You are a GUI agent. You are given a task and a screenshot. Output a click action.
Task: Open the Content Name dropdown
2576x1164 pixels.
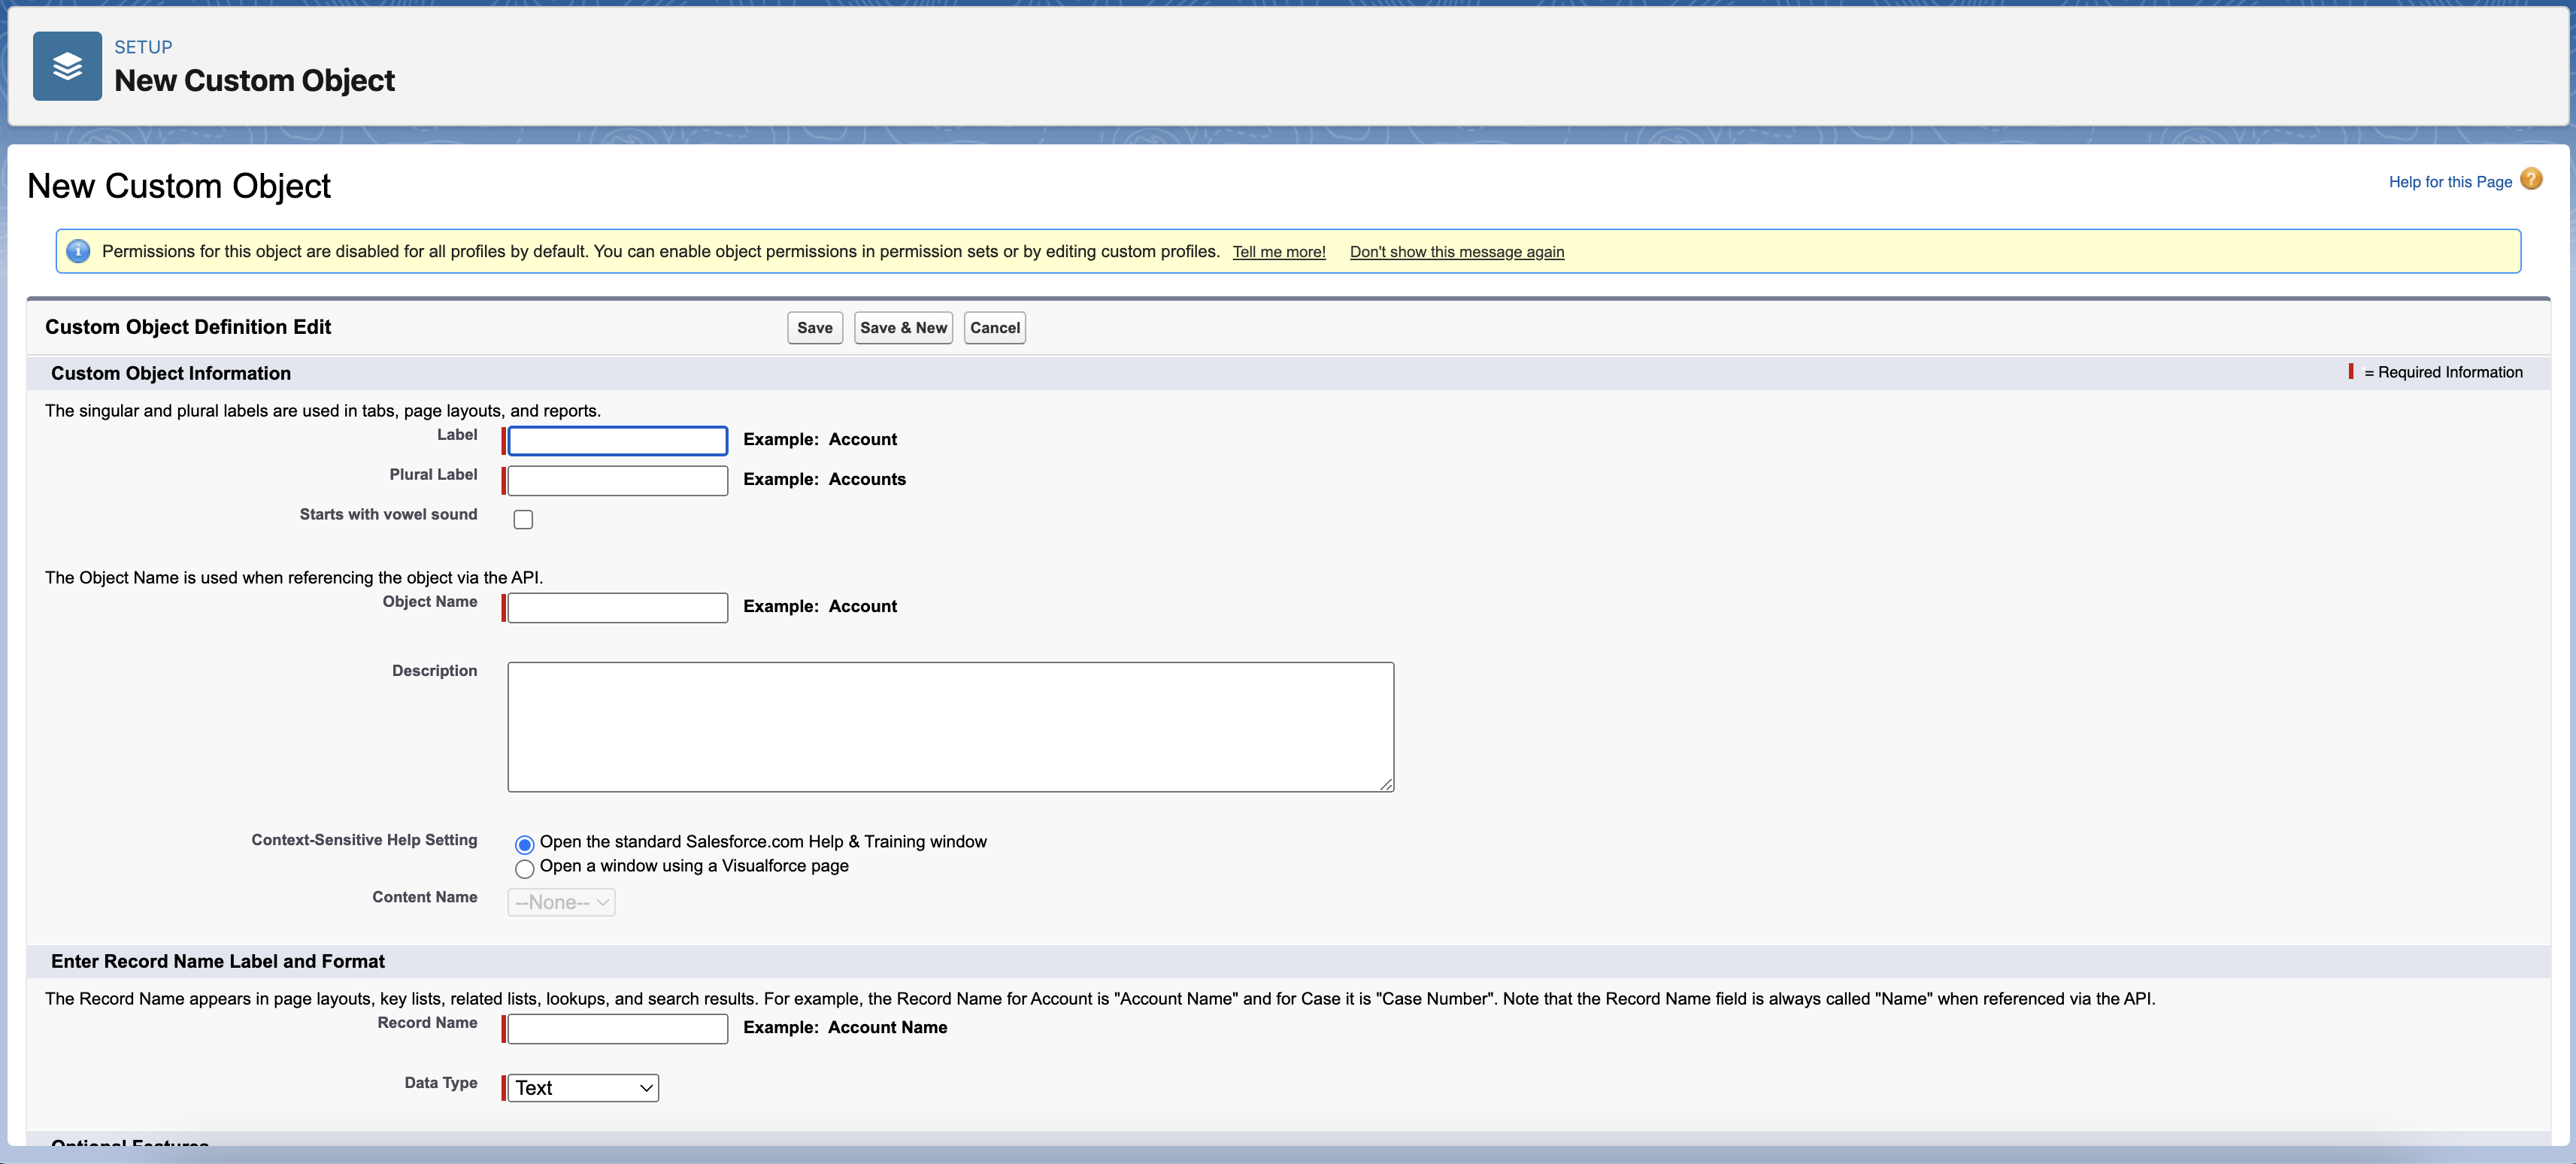561,902
